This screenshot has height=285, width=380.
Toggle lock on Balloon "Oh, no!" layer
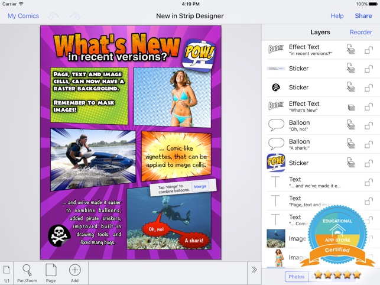click(369, 125)
